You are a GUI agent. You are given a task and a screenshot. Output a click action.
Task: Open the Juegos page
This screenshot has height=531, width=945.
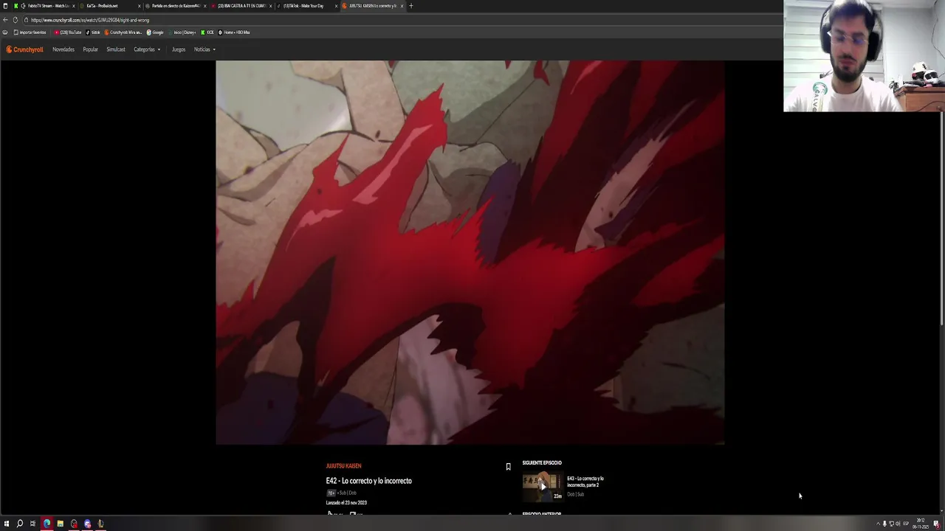(179, 49)
